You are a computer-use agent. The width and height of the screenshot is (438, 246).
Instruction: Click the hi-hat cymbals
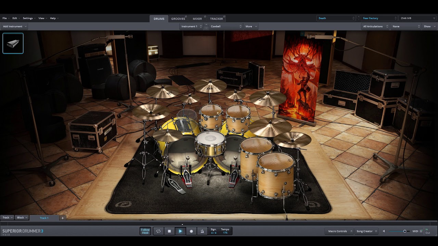(168, 135)
